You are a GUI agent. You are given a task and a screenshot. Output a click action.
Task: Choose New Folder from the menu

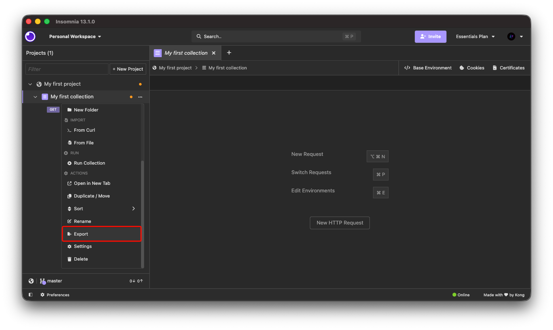pyautogui.click(x=101, y=110)
